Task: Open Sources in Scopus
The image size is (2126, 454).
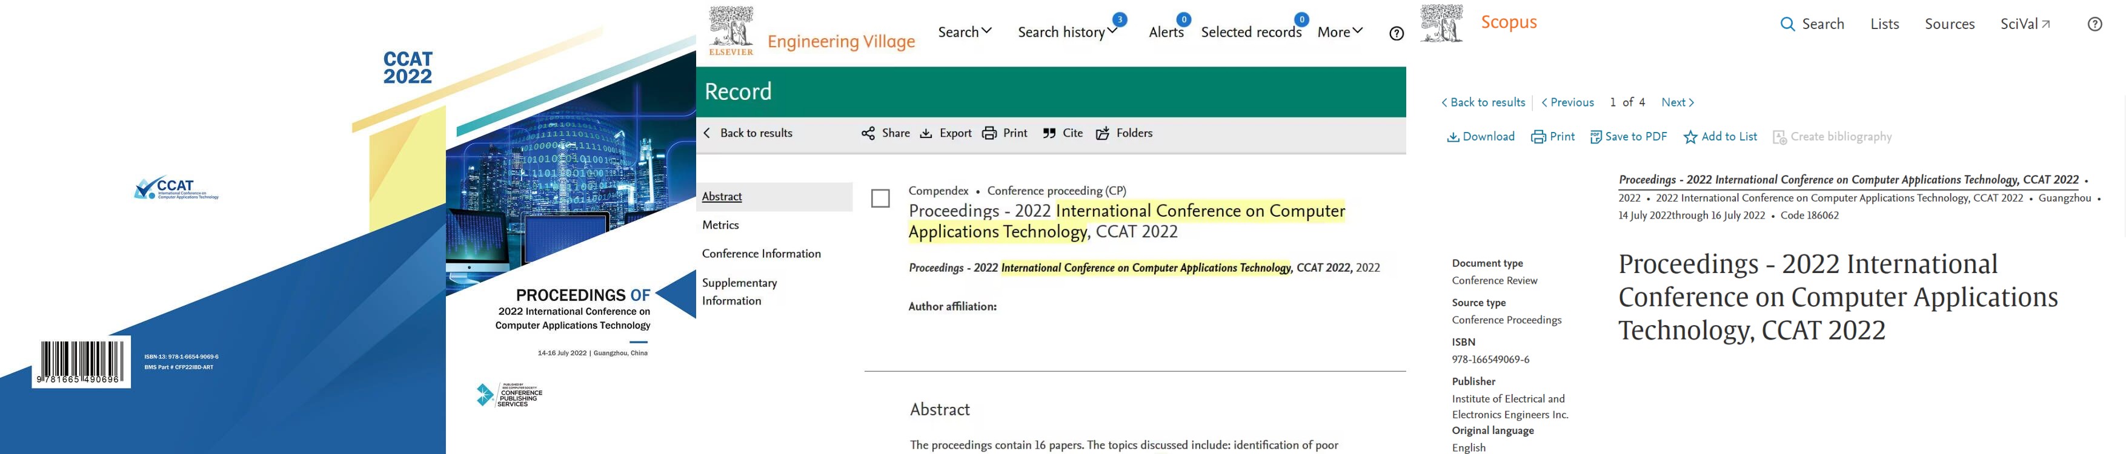Action: pos(1949,24)
